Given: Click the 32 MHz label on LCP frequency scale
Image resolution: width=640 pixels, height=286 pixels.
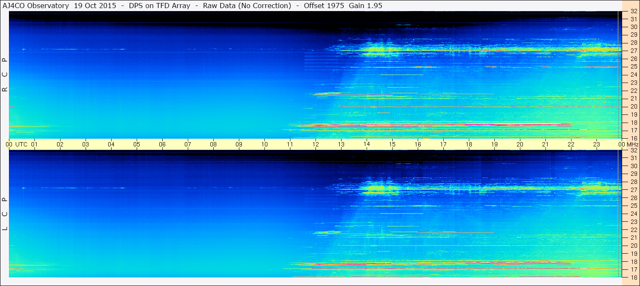Looking at the screenshot, I should point(633,150).
